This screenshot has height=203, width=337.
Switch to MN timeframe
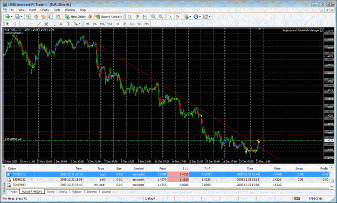click(x=147, y=24)
